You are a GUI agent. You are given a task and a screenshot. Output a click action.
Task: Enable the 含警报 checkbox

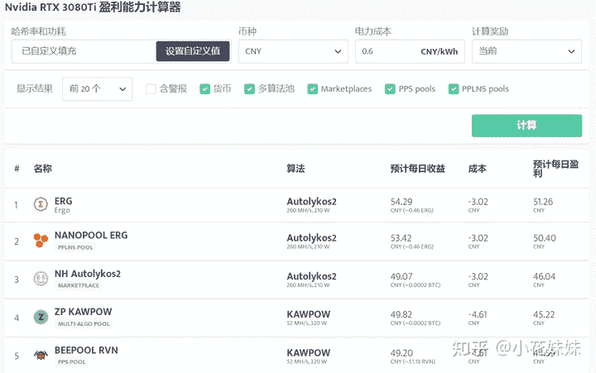click(151, 88)
